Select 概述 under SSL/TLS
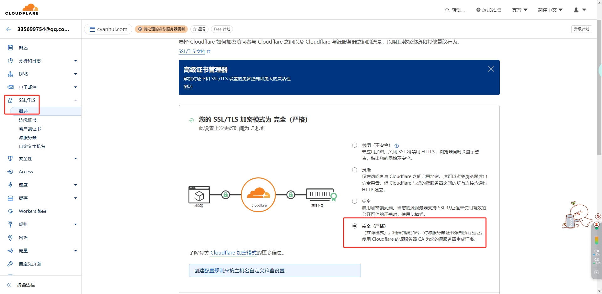 pyautogui.click(x=23, y=111)
